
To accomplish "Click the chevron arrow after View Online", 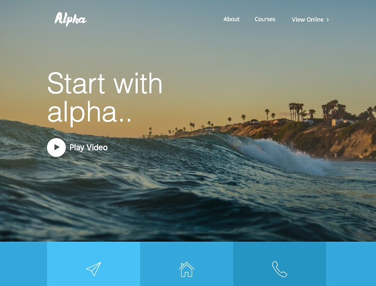I will tap(328, 20).
